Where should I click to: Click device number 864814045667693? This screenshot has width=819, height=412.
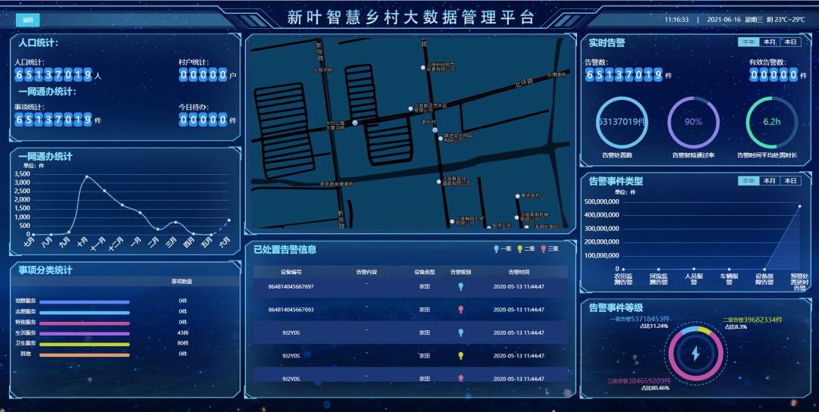pyautogui.click(x=291, y=310)
